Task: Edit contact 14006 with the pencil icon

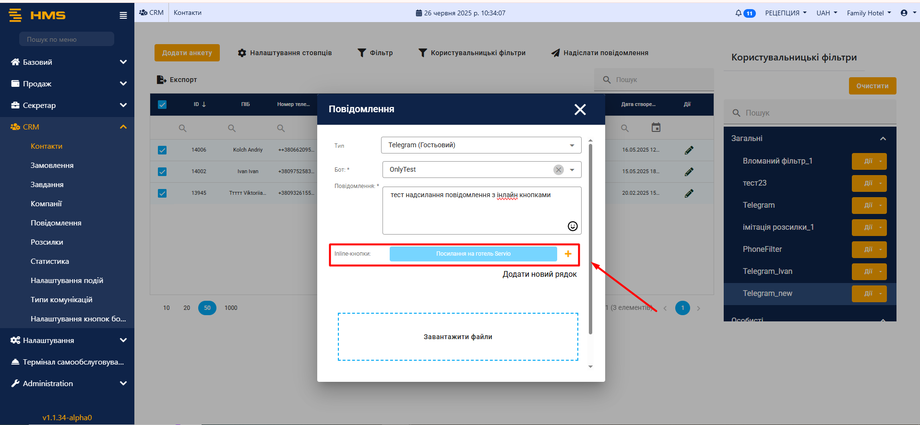Action: tap(689, 150)
